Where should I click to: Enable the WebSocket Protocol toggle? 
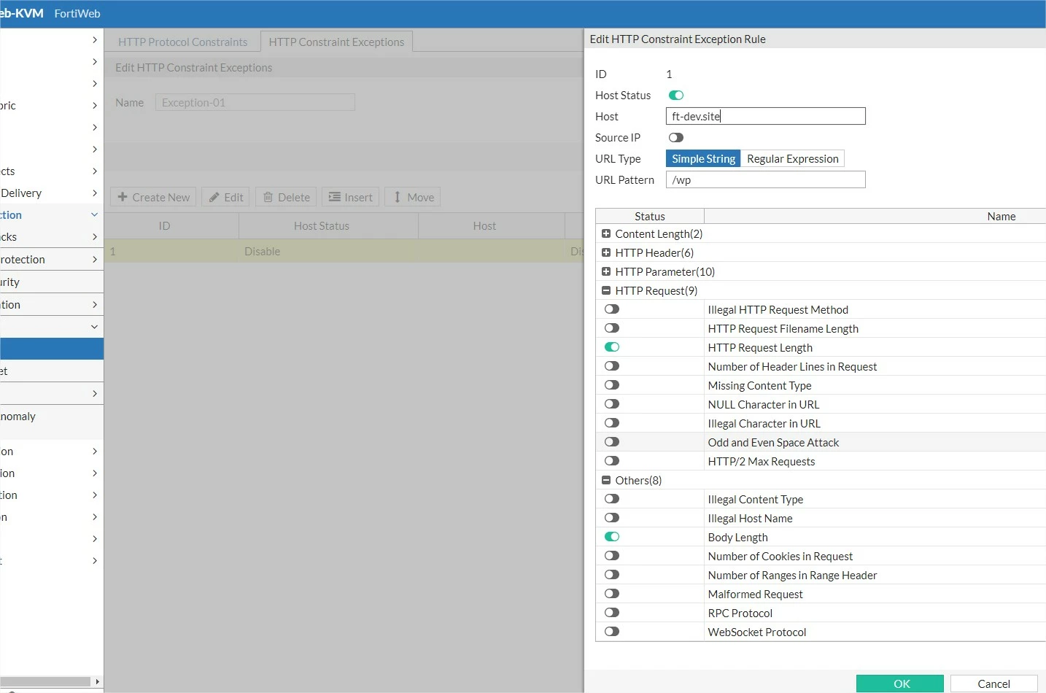[612, 632]
